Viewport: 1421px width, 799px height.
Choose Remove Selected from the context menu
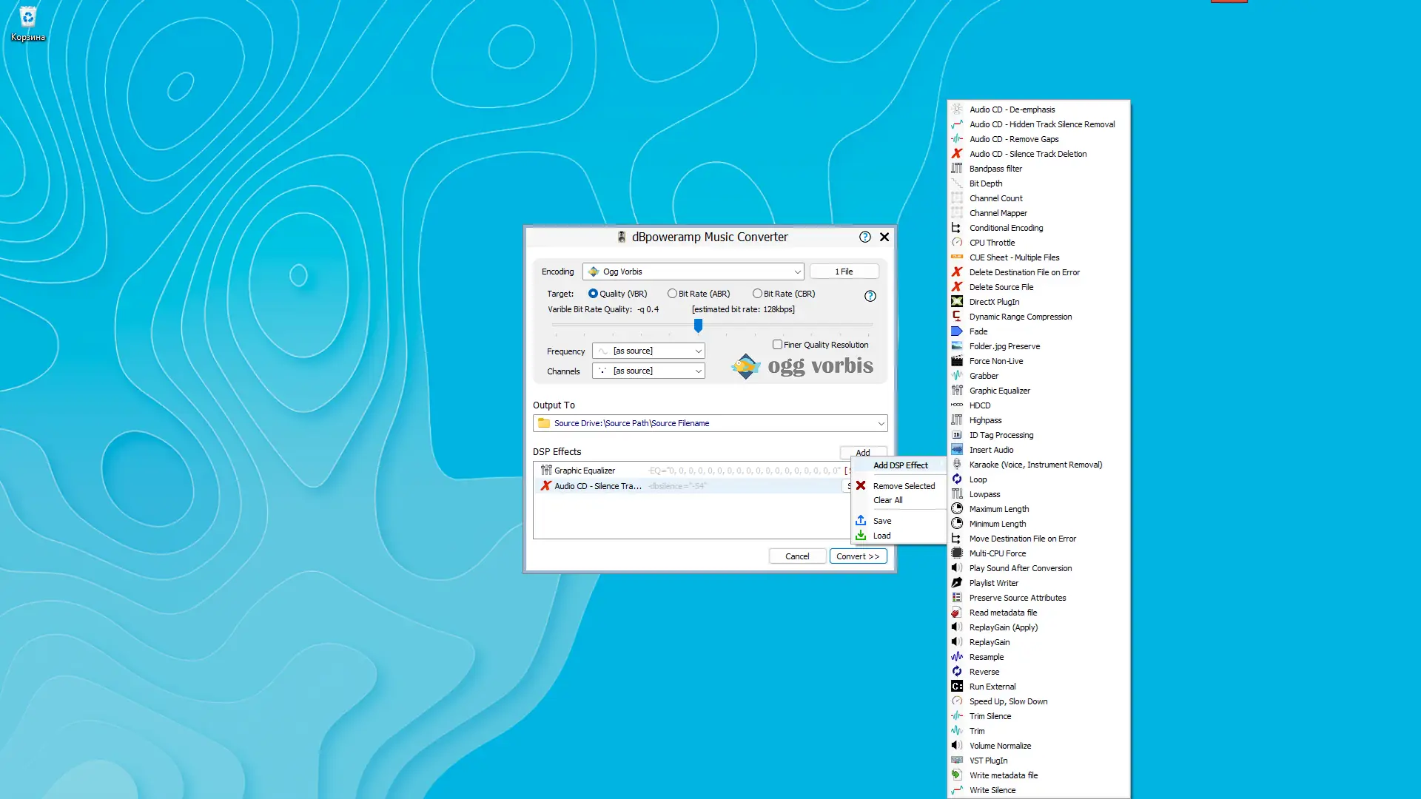(904, 486)
